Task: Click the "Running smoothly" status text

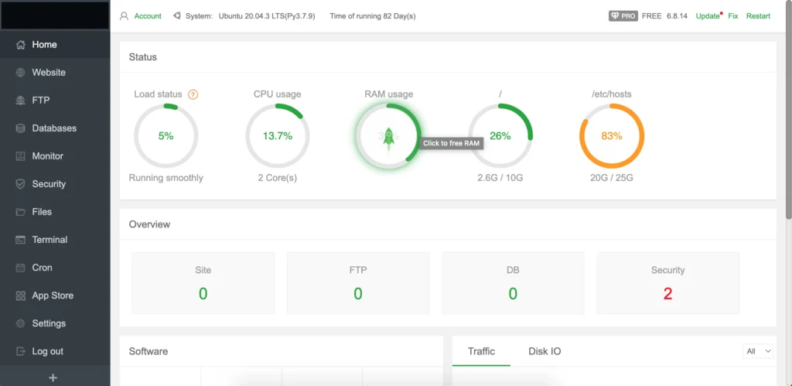Action: tap(166, 178)
